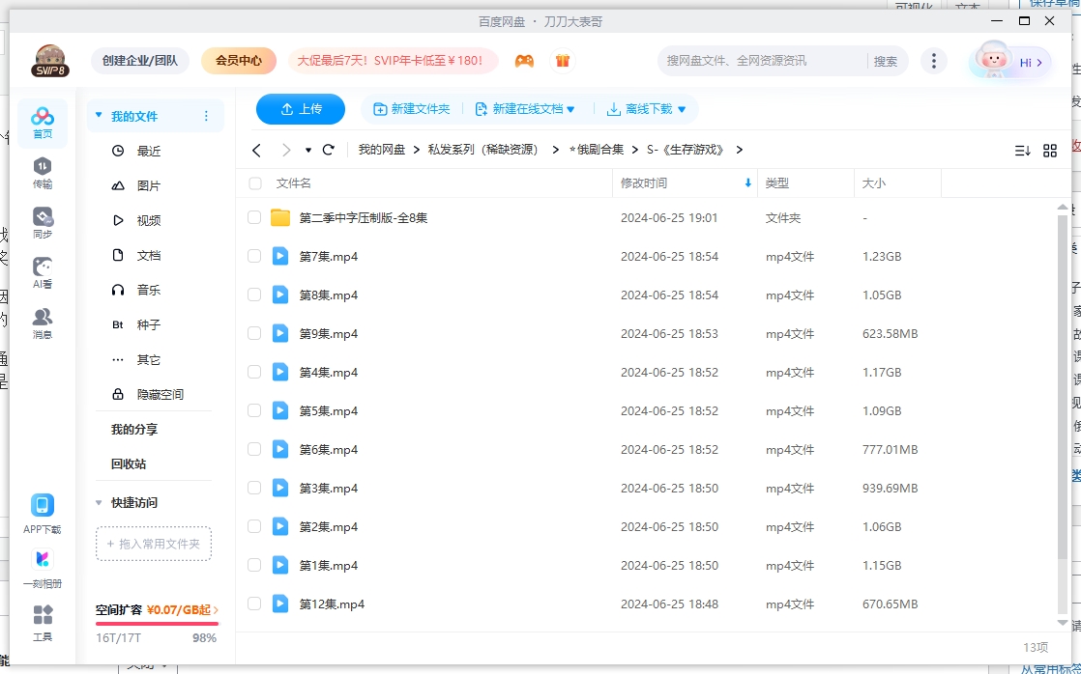Tick the checkbox for folder 第二季中字压制版-全8集
The width and height of the screenshot is (1081, 674).
click(254, 217)
